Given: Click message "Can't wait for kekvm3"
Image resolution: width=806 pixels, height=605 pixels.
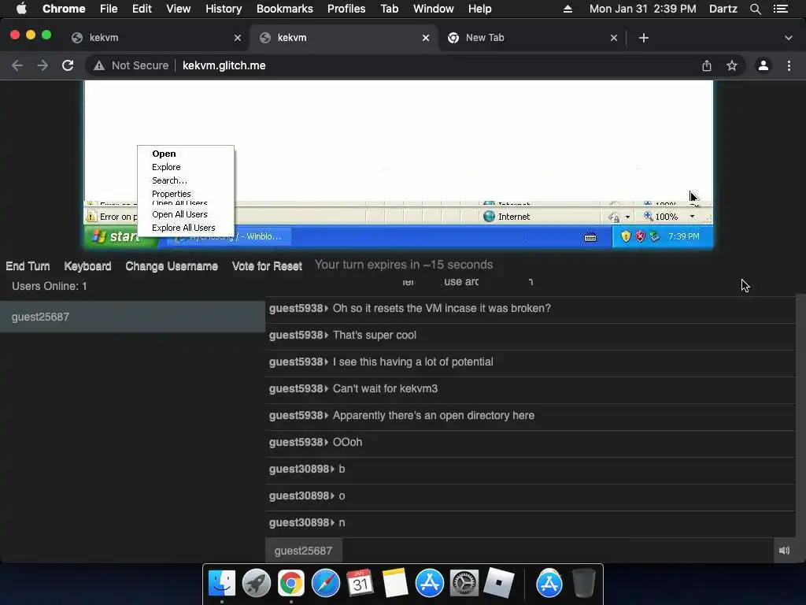Looking at the screenshot, I should [385, 388].
